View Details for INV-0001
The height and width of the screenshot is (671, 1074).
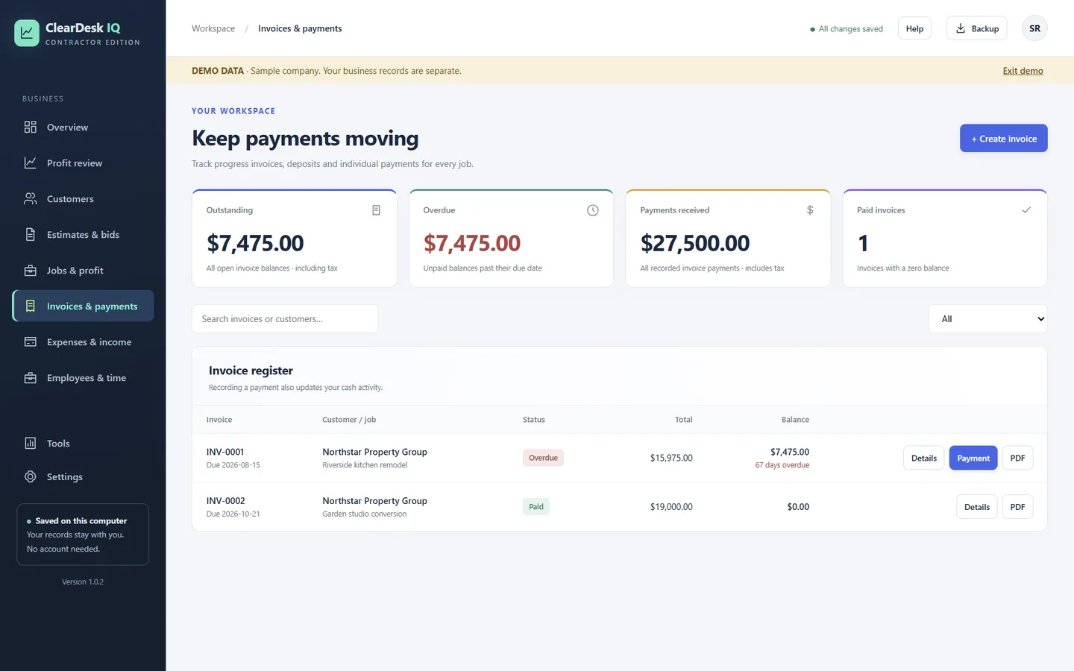[x=924, y=458]
